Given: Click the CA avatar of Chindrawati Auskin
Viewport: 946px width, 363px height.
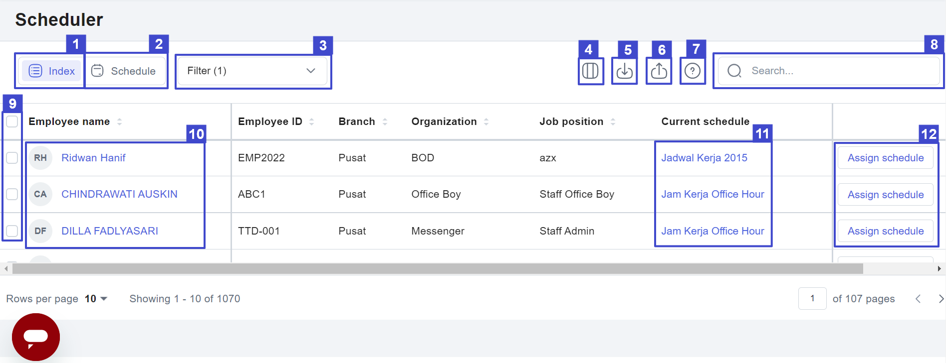Looking at the screenshot, I should tap(40, 194).
